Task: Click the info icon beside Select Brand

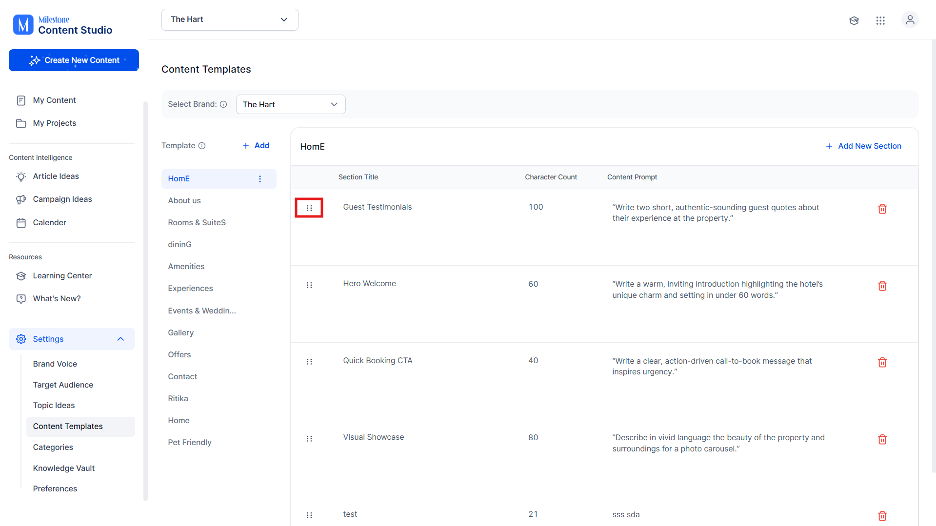Action: [x=223, y=104]
